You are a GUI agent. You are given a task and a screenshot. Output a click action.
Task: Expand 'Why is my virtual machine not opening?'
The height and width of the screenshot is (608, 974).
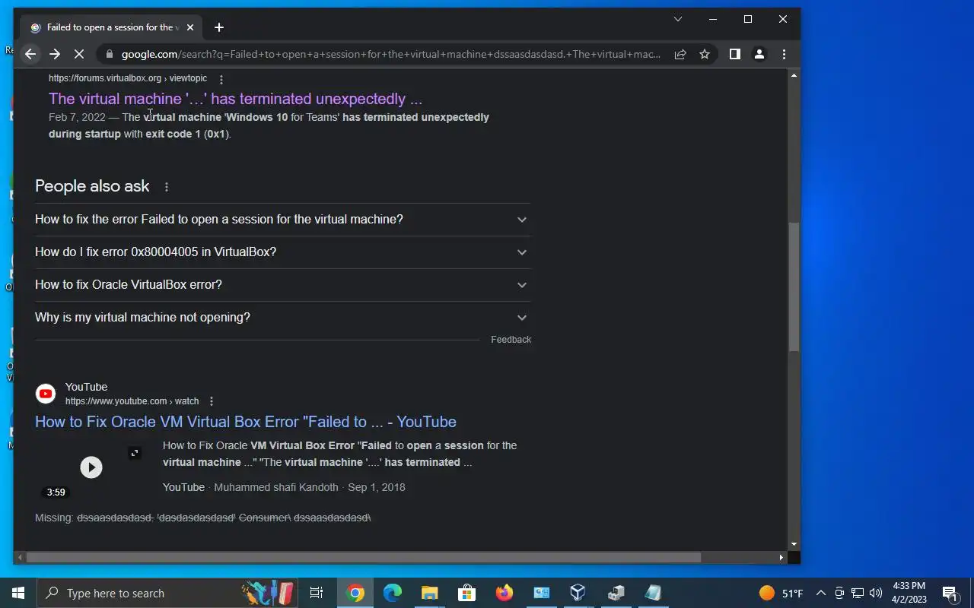pyautogui.click(x=282, y=318)
